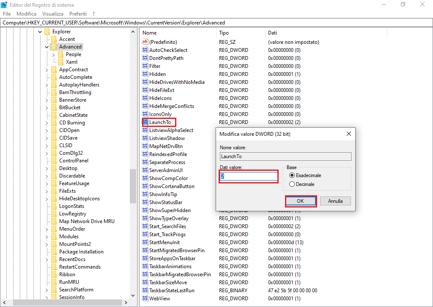433x307 pixels.
Task: Click the REG_BINARY icon next to TaskbarStateLastRun
Action: pyautogui.click(x=144, y=290)
